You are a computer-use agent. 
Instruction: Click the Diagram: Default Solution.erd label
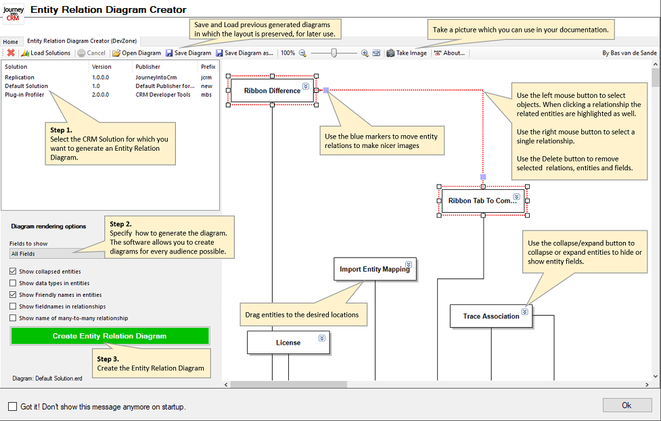click(47, 378)
